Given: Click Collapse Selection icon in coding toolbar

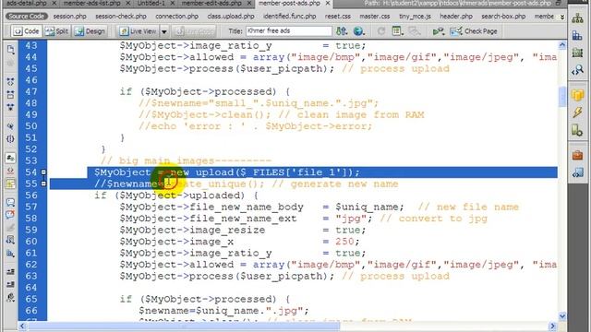Looking at the screenshot, I should (x=10, y=94).
